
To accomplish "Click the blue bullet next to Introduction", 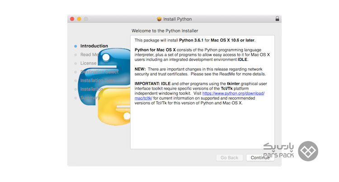I will click(x=75, y=46).
